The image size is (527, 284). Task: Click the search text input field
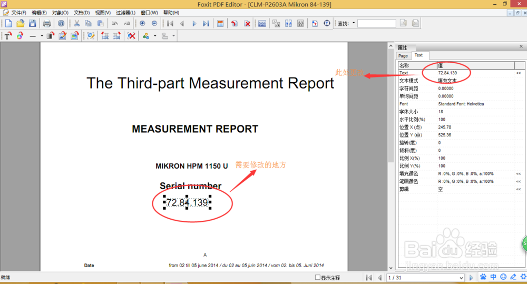tap(376, 24)
